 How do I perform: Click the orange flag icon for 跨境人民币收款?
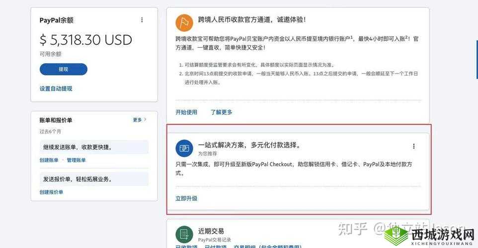click(x=184, y=23)
